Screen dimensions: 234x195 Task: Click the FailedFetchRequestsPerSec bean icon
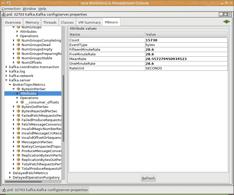[18, 115]
